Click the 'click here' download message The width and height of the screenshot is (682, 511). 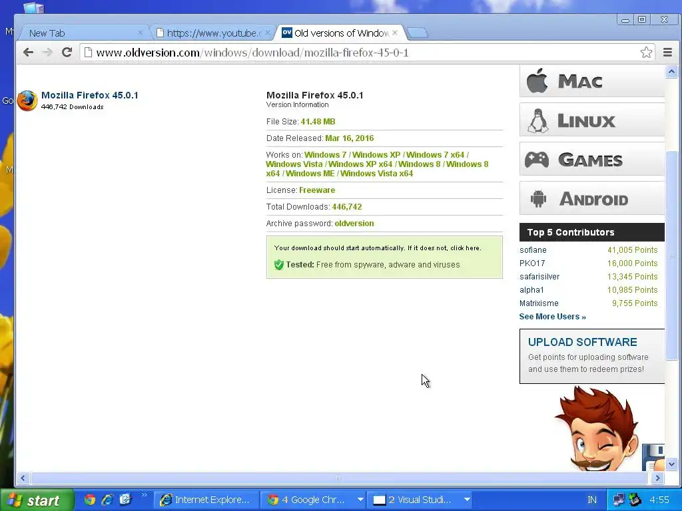pyautogui.click(x=465, y=248)
